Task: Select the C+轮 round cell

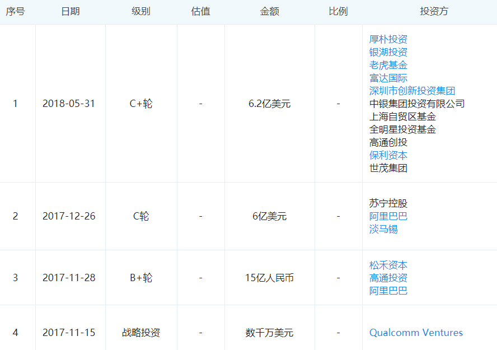Action: click(x=141, y=104)
